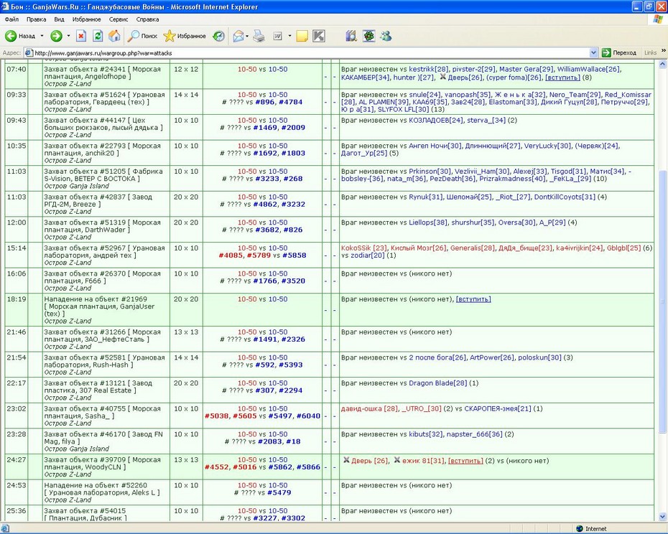Expand the mail button dropdown arrow
The height and width of the screenshot is (534, 668).
[x=247, y=36]
